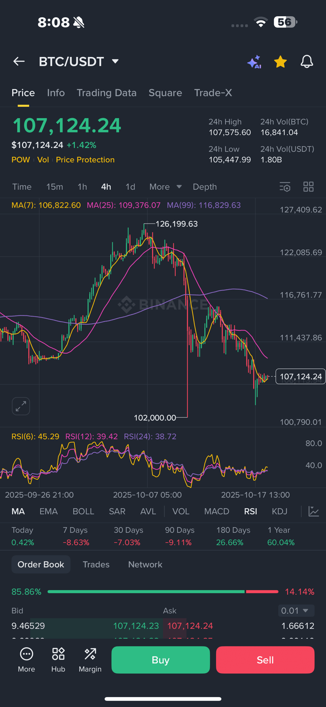This screenshot has width=326, height=707.
Task: Tap the large 107,124.24 last price
Action: (x=67, y=125)
